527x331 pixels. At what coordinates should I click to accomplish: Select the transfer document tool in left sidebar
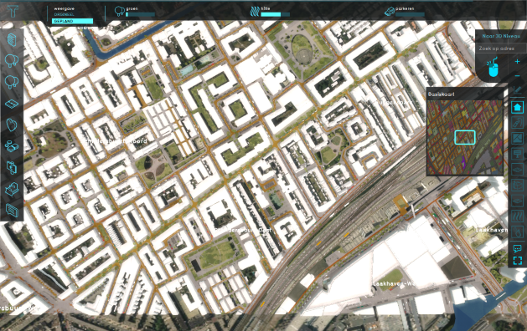[12, 167]
